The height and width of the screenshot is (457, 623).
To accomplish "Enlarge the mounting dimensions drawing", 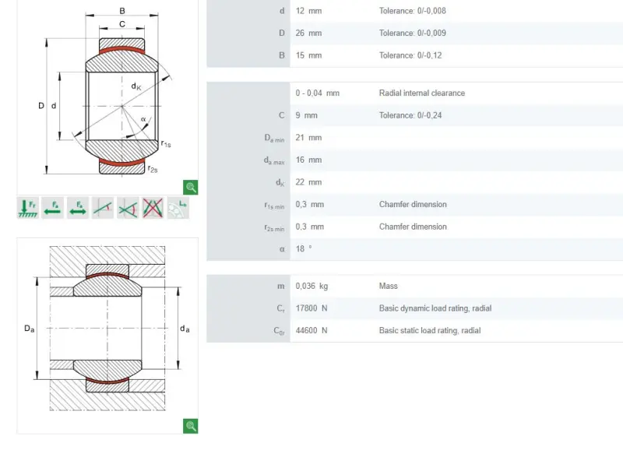I will click(191, 426).
